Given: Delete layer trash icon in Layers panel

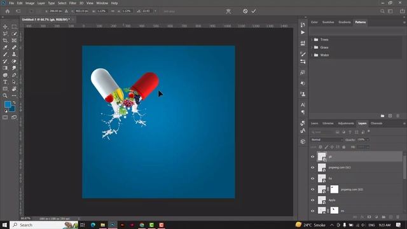Looking at the screenshot, I should pos(397,217).
